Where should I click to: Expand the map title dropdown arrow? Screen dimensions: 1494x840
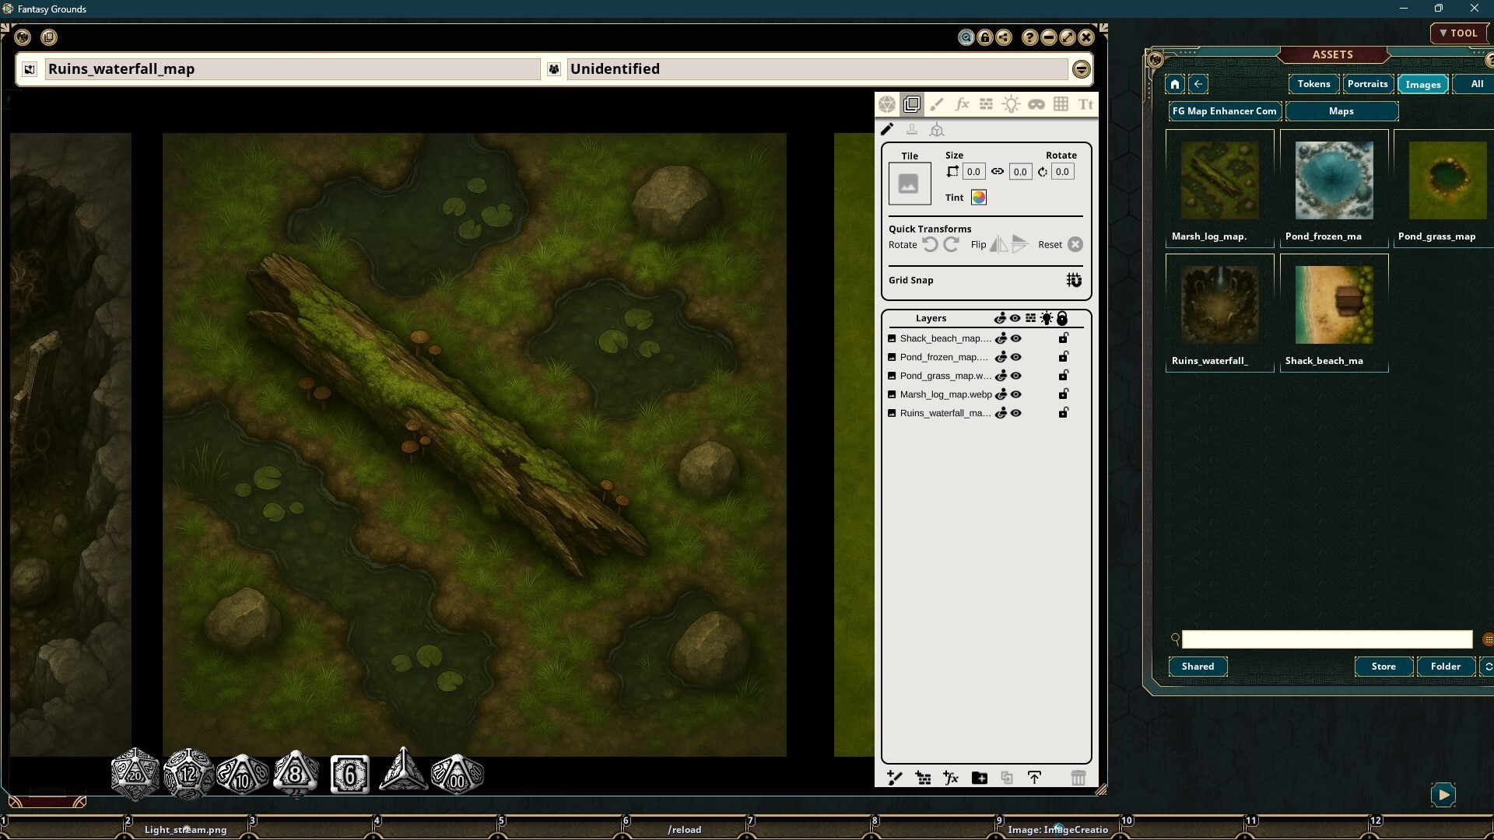point(1082,68)
